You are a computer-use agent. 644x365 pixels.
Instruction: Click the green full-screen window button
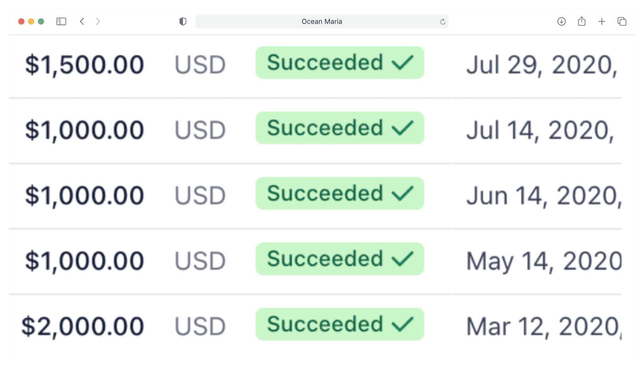point(41,22)
